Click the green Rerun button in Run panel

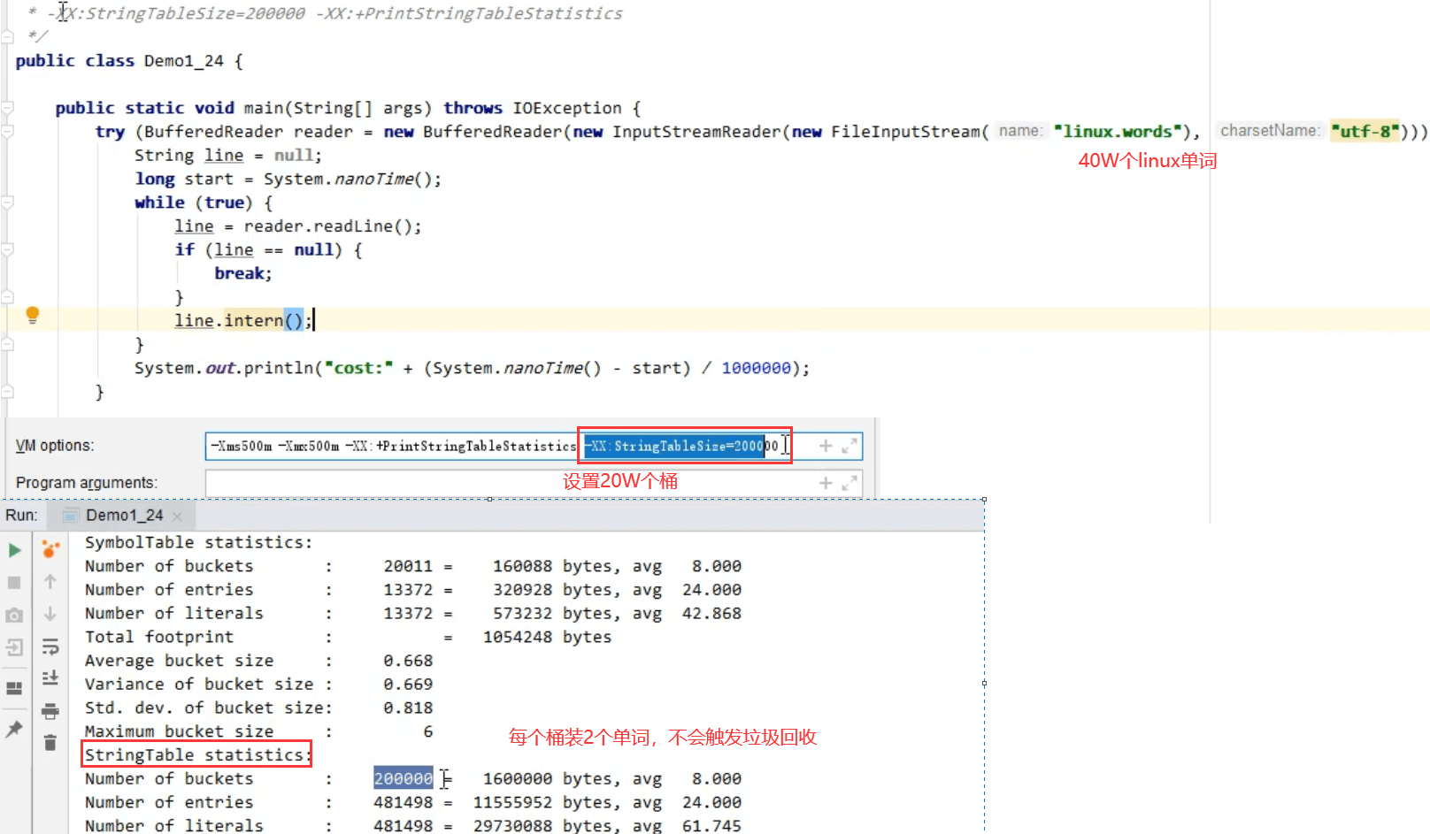pos(14,550)
